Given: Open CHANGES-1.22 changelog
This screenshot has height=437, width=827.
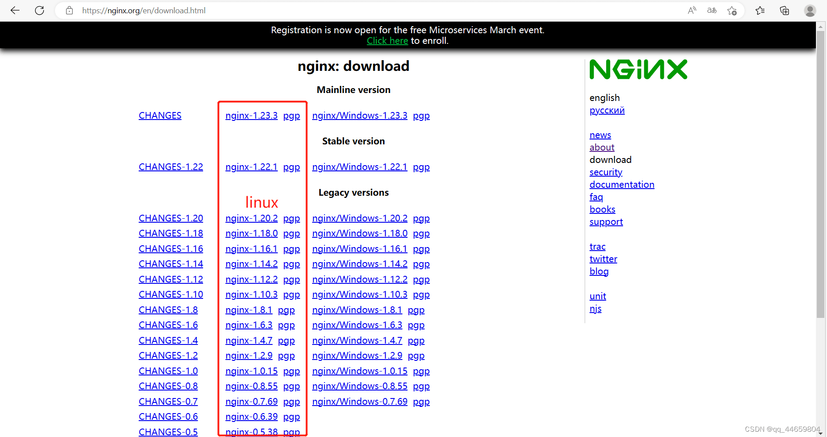Looking at the screenshot, I should [171, 167].
